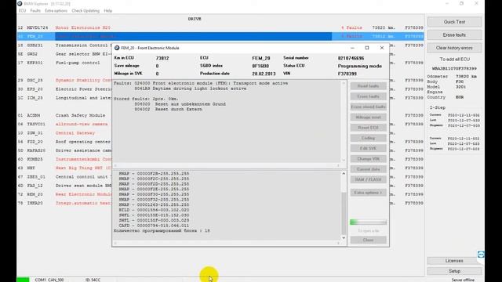Image resolution: width=502 pixels, height=282 pixels.
Task: Open the Setup button
Action: (454, 271)
